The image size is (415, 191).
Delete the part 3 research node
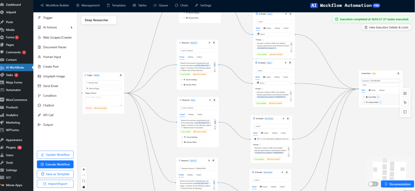(x=214, y=100)
